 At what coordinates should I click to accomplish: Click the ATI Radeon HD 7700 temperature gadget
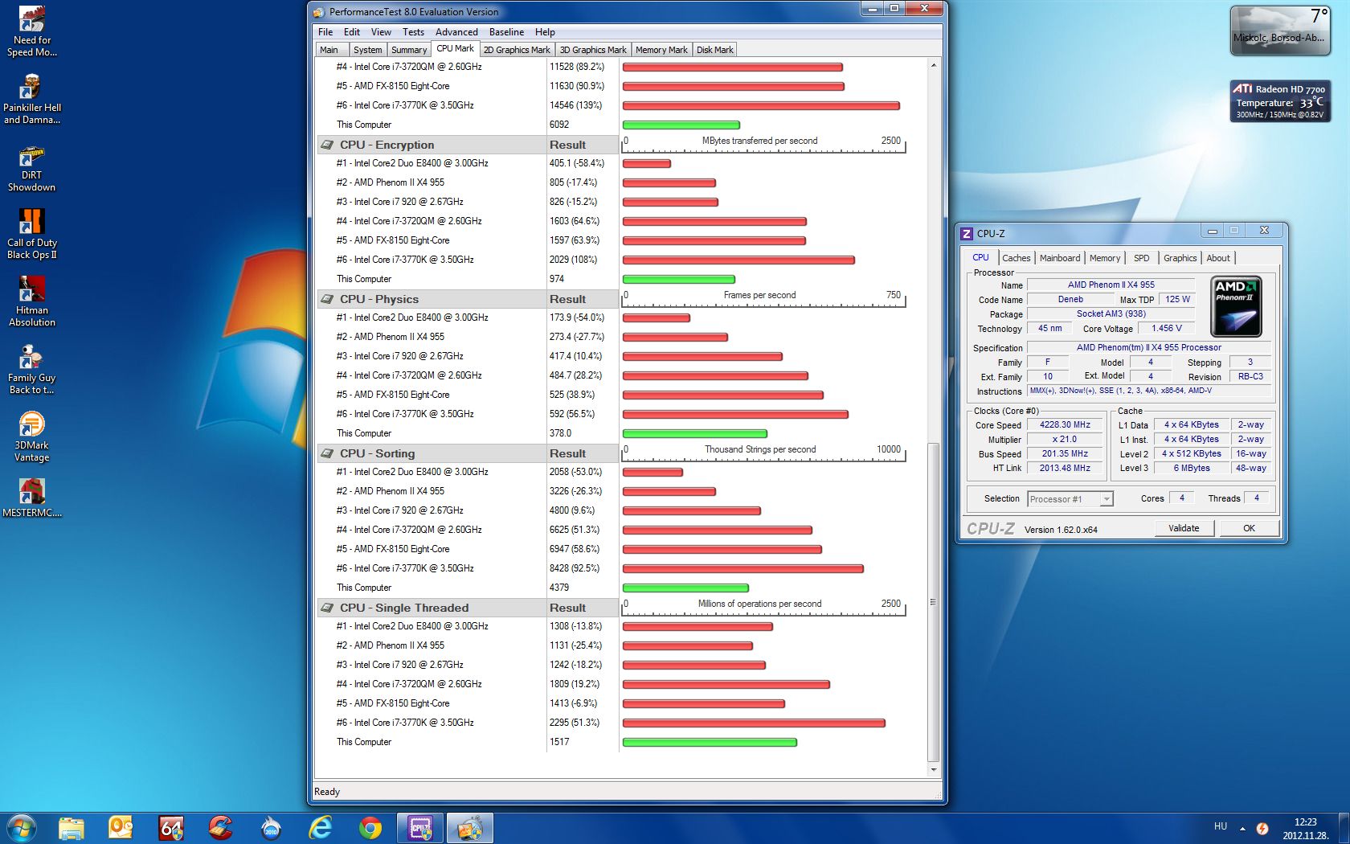click(x=1280, y=101)
